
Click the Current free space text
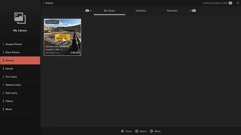(215, 3)
